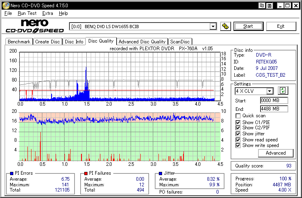Open the BENQ drive selection dropdown
Image resolution: width=302 pixels, height=198 pixels.
tap(213, 26)
